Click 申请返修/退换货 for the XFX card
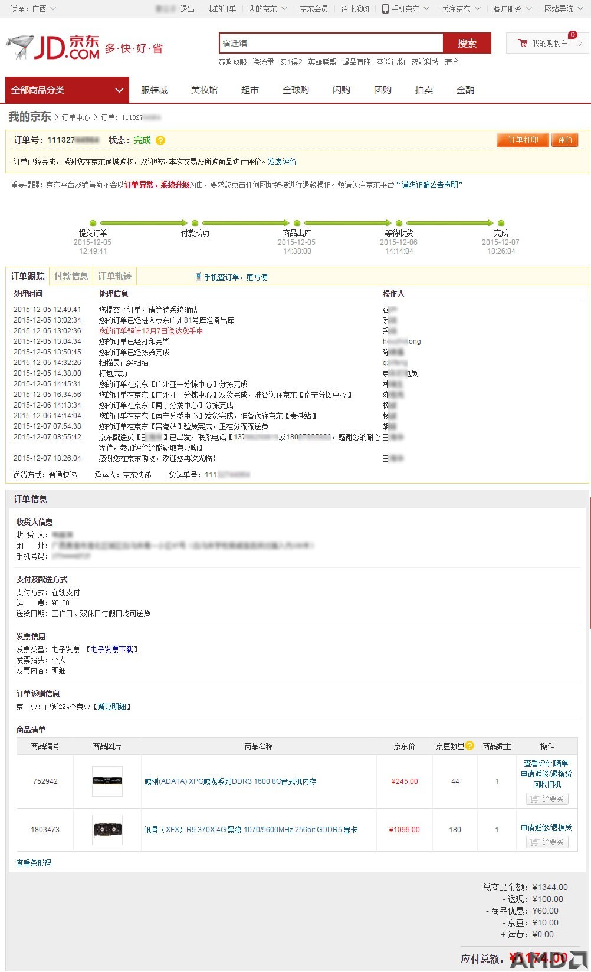 click(546, 827)
